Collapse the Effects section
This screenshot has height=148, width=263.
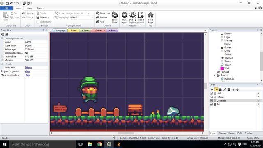coord(2,64)
